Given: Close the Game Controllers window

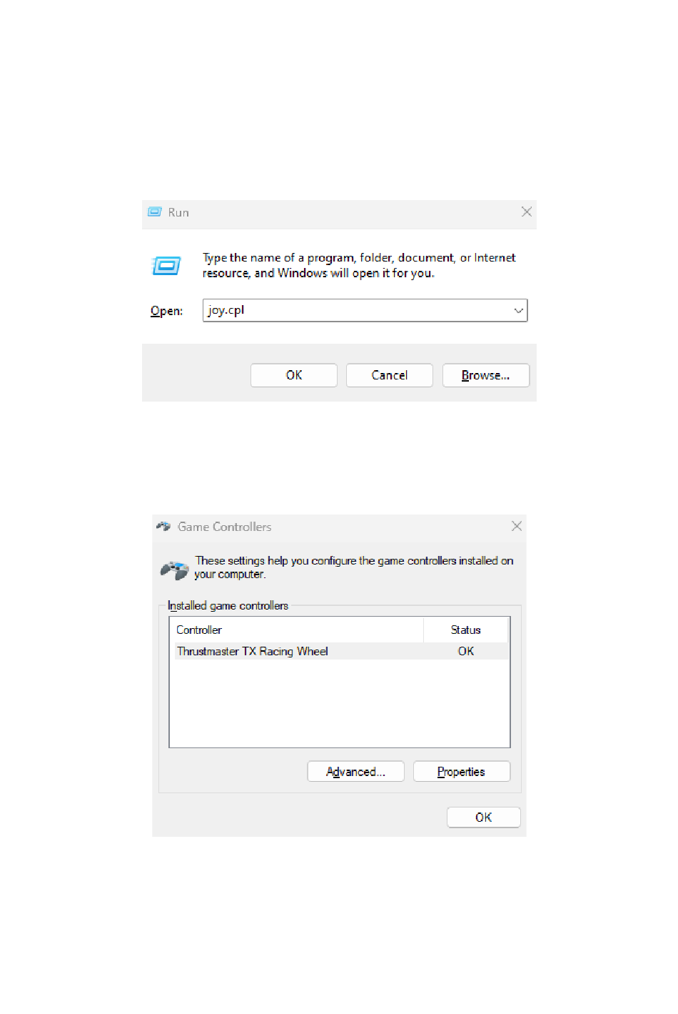Looking at the screenshot, I should [x=517, y=526].
